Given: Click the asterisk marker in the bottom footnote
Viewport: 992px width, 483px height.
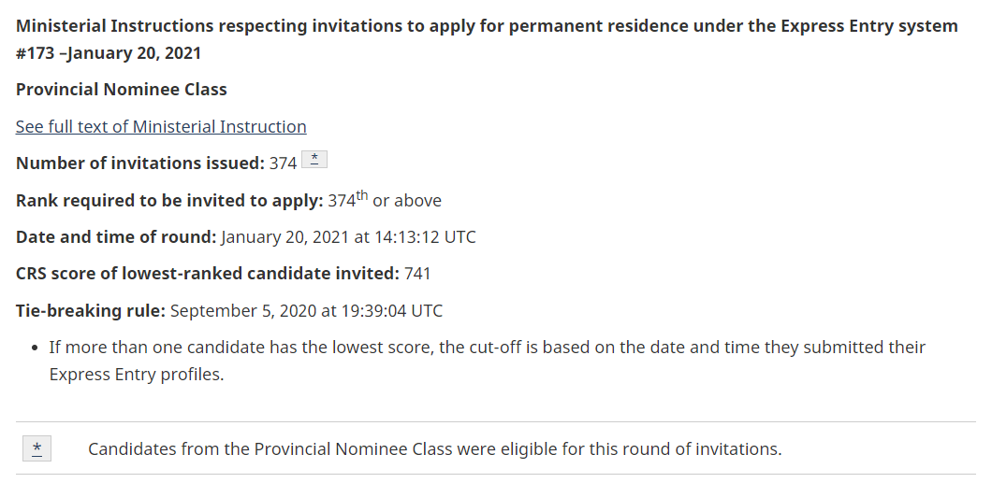Looking at the screenshot, I should click(36, 449).
